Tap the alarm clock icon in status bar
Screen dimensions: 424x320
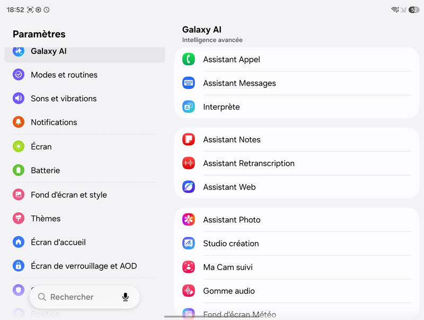coord(47,10)
